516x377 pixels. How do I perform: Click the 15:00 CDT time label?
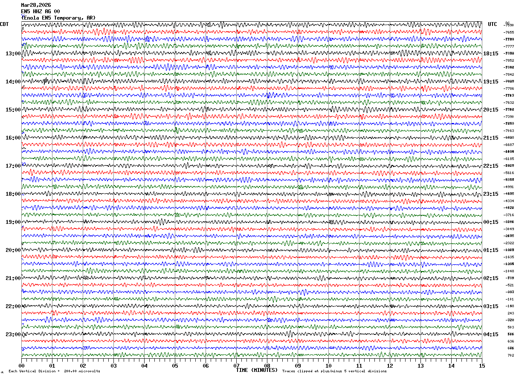[x=13, y=110]
